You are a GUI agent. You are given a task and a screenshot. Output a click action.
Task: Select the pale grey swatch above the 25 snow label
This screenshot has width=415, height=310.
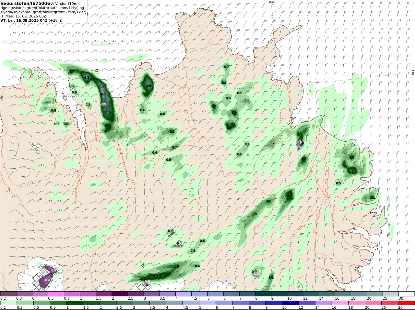[391, 294]
